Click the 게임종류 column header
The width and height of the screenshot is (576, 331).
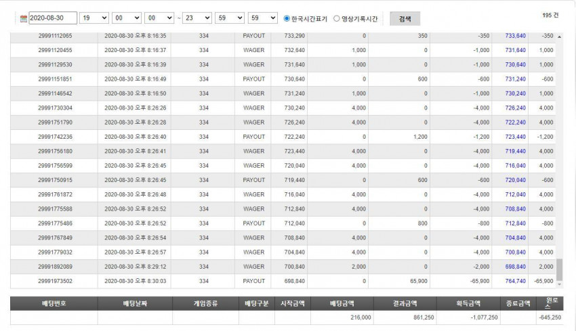tap(206, 303)
